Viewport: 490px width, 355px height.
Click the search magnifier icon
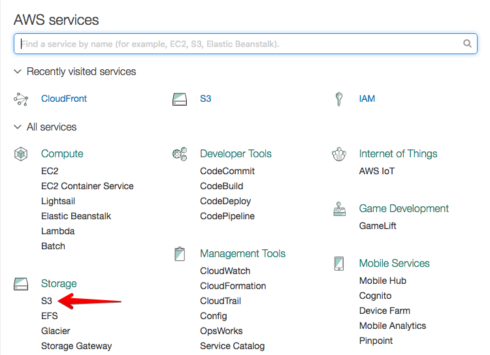click(x=467, y=44)
